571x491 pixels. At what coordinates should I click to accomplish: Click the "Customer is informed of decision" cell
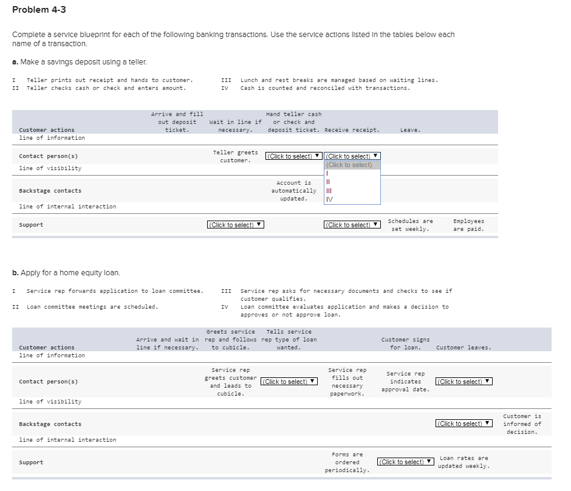tap(521, 423)
